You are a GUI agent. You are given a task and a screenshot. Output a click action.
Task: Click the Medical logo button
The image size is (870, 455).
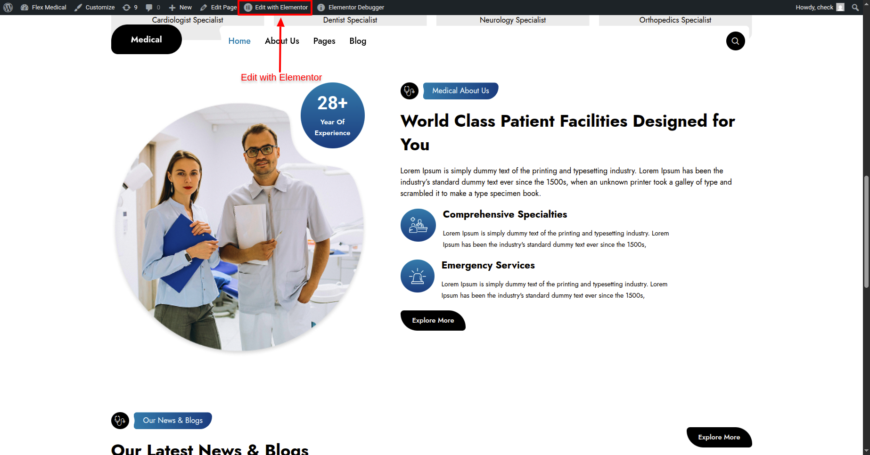point(147,40)
